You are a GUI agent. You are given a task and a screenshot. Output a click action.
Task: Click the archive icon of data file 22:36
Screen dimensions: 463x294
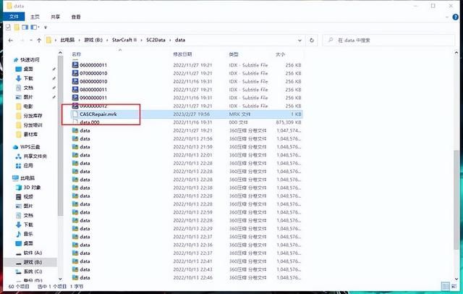point(75,245)
